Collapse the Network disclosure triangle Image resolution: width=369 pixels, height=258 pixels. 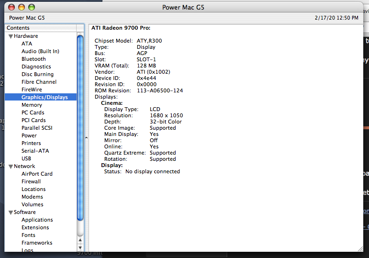point(11,167)
